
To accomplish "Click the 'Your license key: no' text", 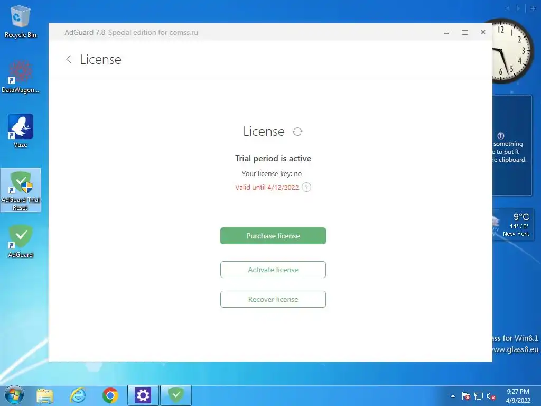I will click(272, 173).
